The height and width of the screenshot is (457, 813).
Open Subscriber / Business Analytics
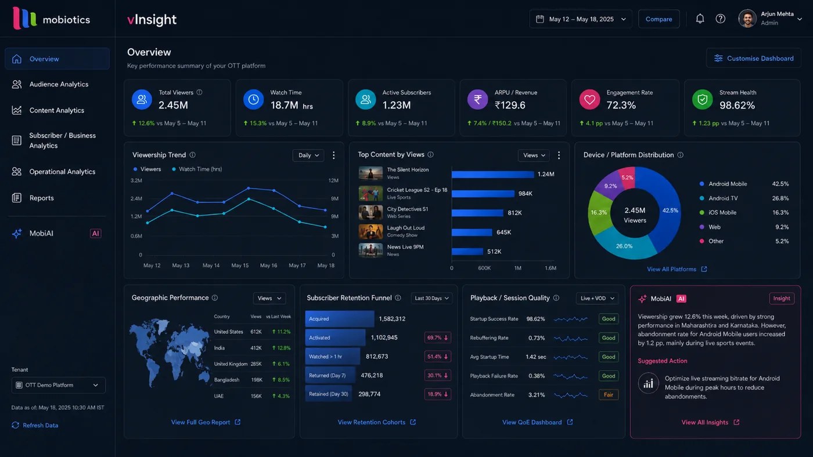[x=57, y=140]
